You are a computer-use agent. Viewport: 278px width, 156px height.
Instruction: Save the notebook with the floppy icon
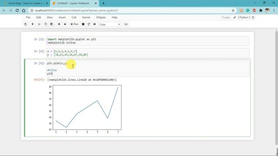[x=26, y=24]
